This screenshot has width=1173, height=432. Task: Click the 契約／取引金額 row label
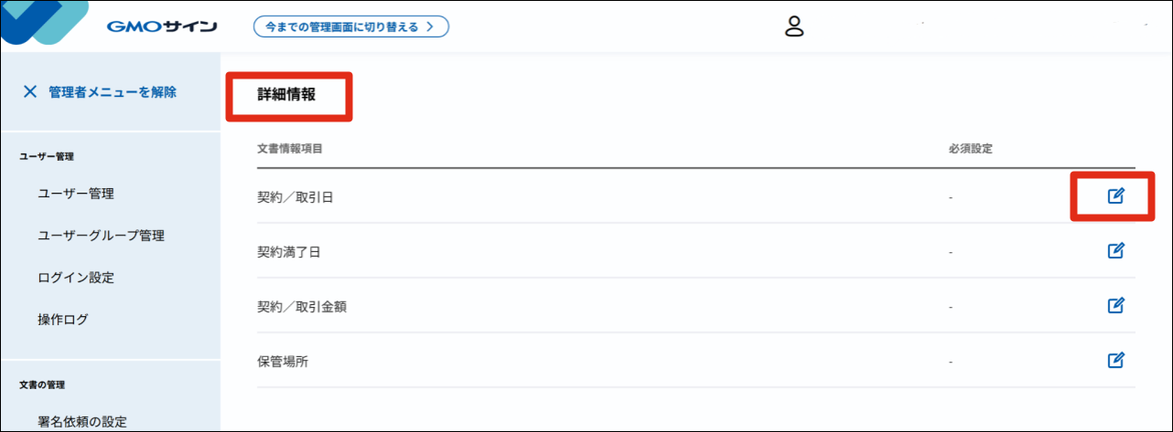click(x=301, y=306)
